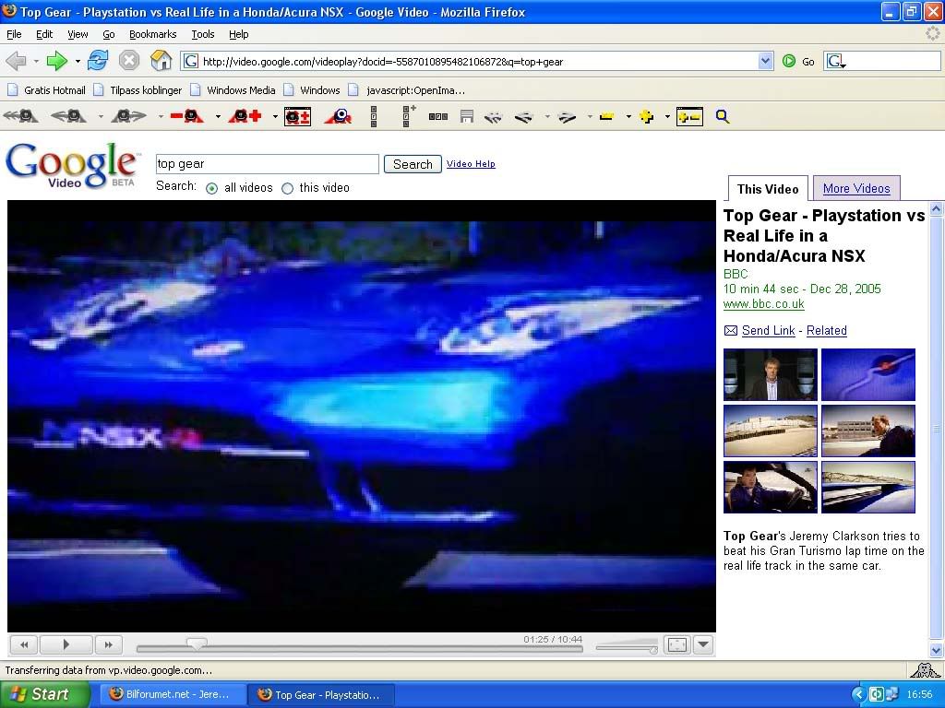Click the Reload page icon in Firefox
This screenshot has width=945, height=708.
(97, 60)
